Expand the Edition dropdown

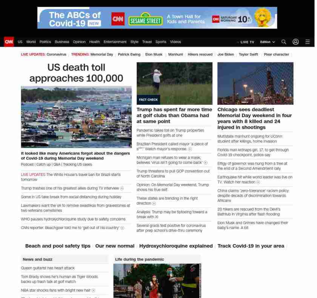267,42
